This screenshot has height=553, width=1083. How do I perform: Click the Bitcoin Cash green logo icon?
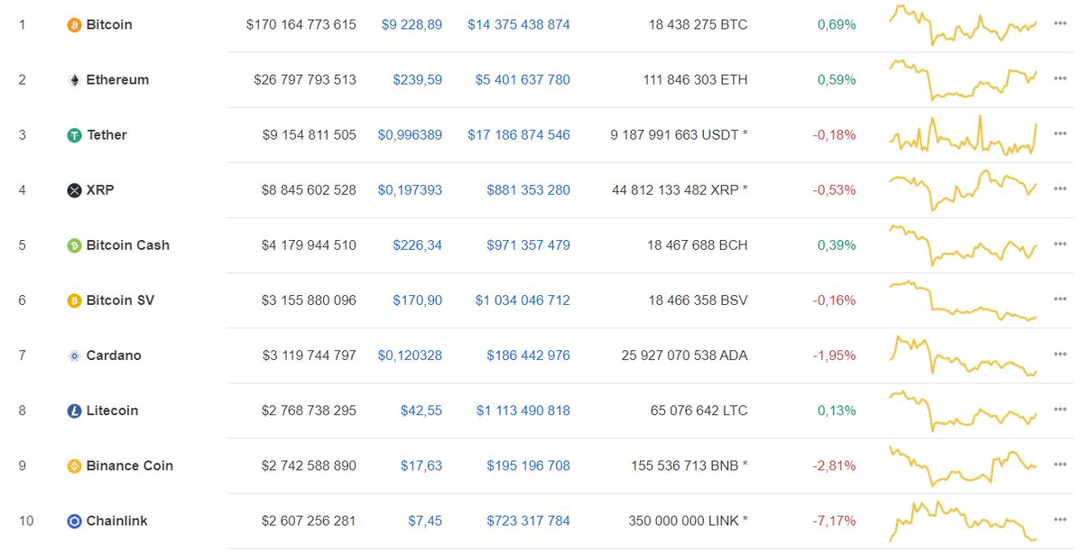point(74,245)
